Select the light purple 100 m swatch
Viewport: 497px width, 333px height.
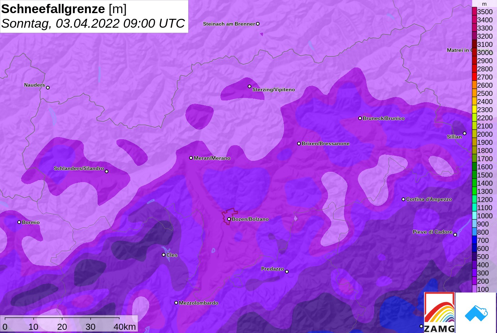click(x=474, y=289)
